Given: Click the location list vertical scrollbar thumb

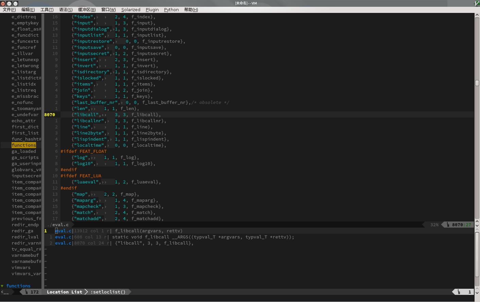Looking at the screenshot, I should [x=477, y=255].
